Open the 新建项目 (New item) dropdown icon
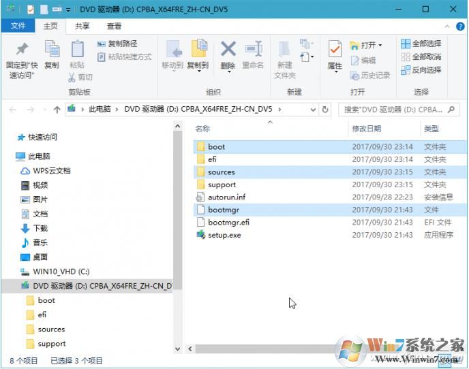 click(307, 44)
